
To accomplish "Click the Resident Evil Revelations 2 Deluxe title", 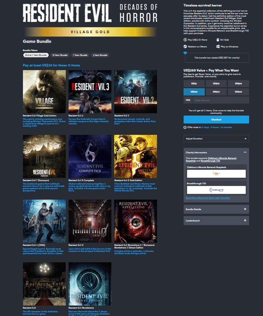I will coord(134,246).
